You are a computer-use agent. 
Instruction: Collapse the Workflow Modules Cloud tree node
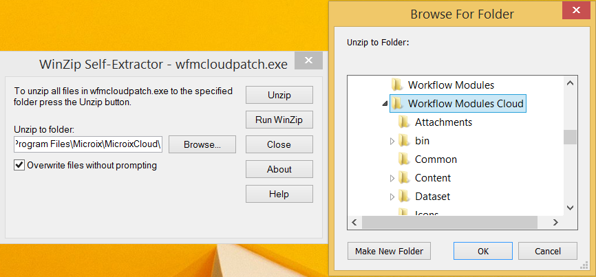point(384,104)
